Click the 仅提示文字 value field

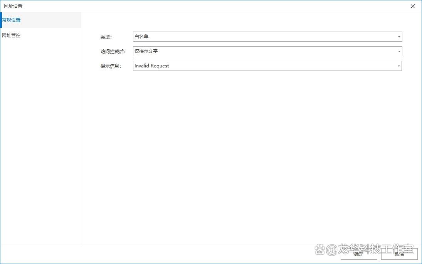pos(267,51)
